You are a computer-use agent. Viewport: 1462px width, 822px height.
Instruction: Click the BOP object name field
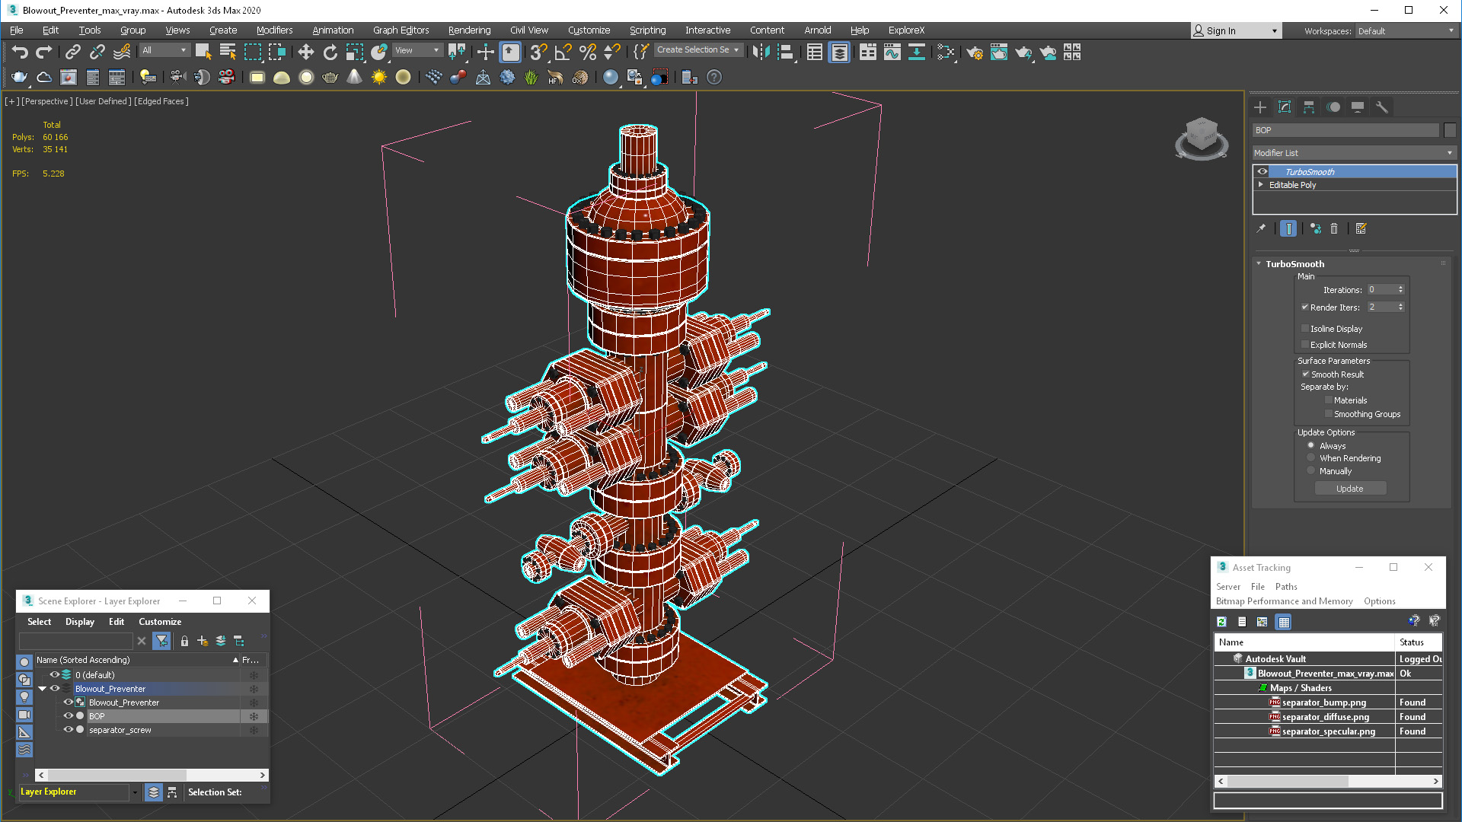click(1345, 130)
